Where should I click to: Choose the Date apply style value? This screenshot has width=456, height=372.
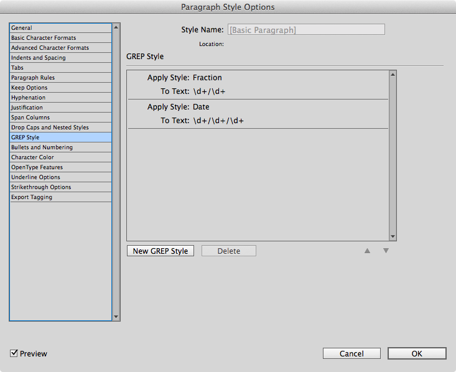[201, 107]
